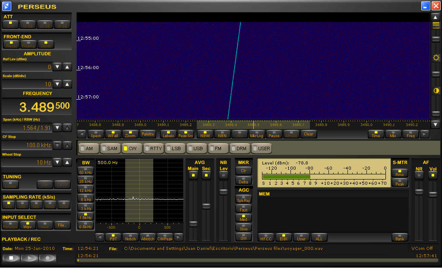The image size is (442, 268).
Task: Click the left arrow beside the PBT button
Action: [100, 237]
